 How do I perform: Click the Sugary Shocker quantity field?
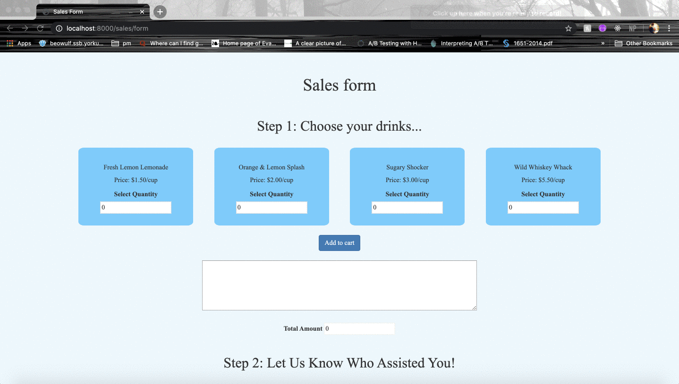407,208
